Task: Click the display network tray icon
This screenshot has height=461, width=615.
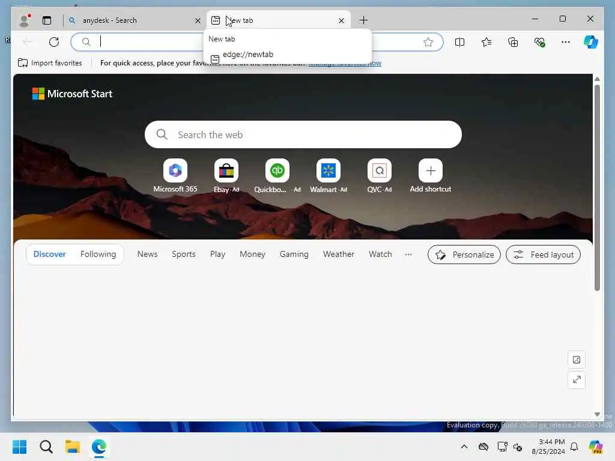Action: tap(502, 447)
